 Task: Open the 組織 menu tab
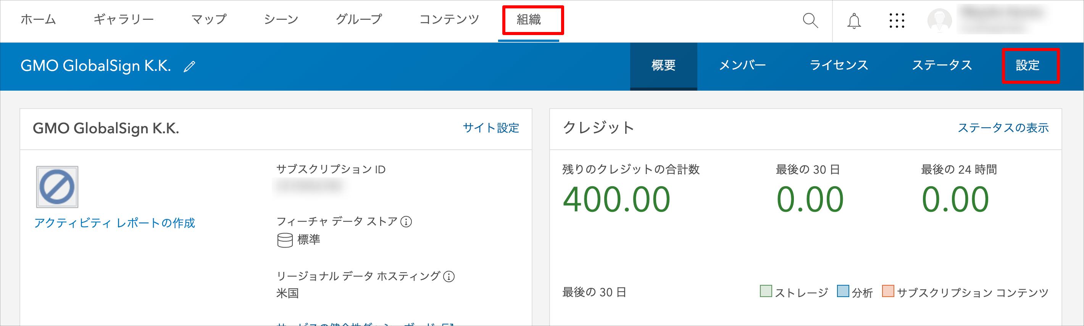(x=529, y=20)
